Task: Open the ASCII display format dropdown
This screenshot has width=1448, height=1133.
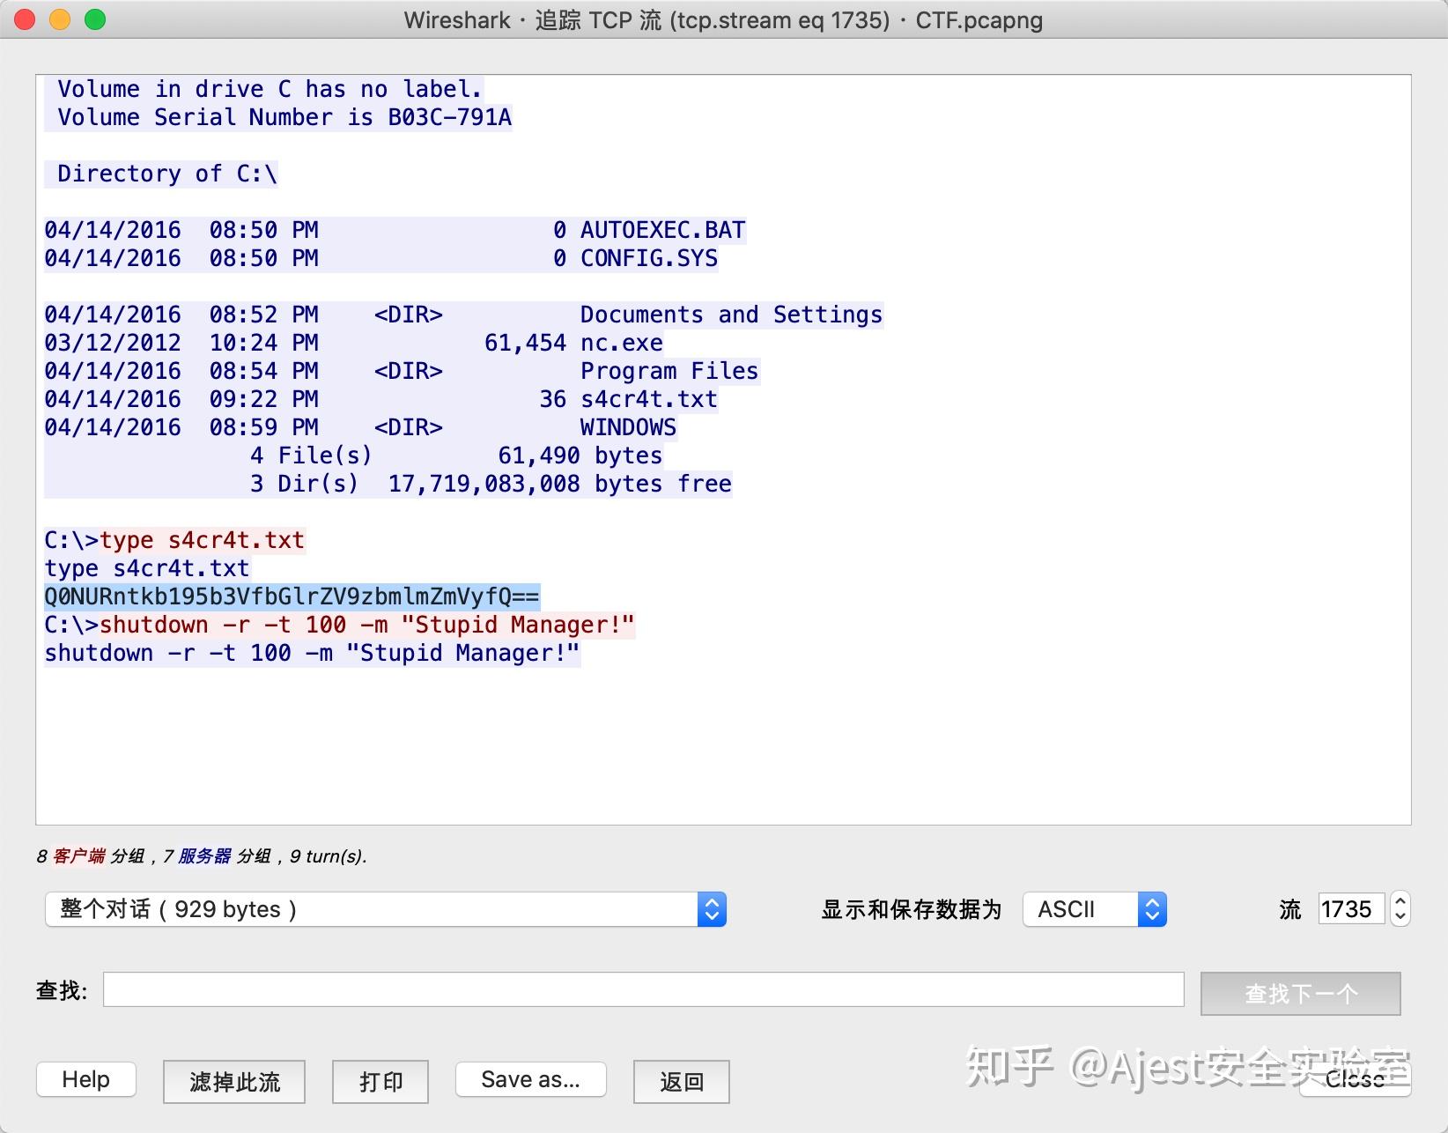Action: coord(1094,909)
